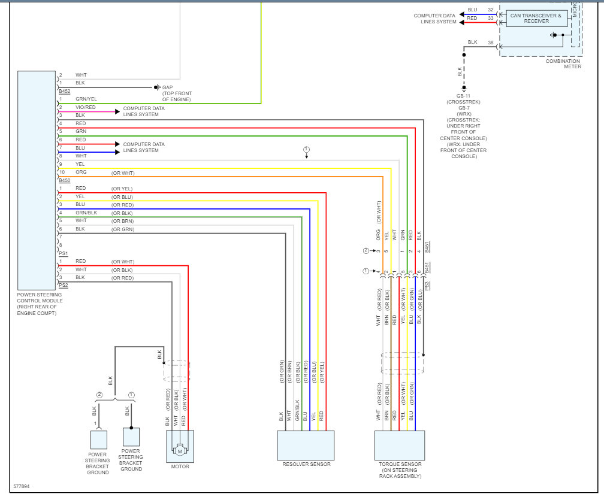Click the TORQUE SENSOR label

(400, 470)
